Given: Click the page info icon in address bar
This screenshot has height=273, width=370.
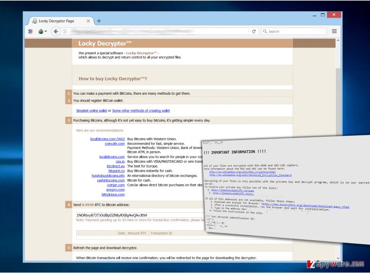Looking at the screenshot, I should 65,31.
